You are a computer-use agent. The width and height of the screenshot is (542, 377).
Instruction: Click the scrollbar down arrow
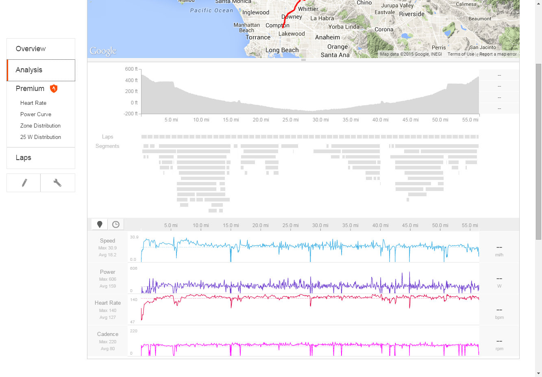(x=538, y=373)
